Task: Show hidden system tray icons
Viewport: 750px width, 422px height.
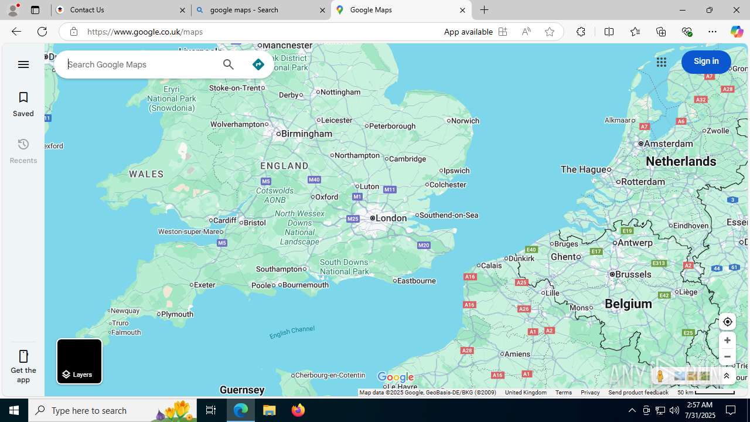Action: pyautogui.click(x=632, y=410)
